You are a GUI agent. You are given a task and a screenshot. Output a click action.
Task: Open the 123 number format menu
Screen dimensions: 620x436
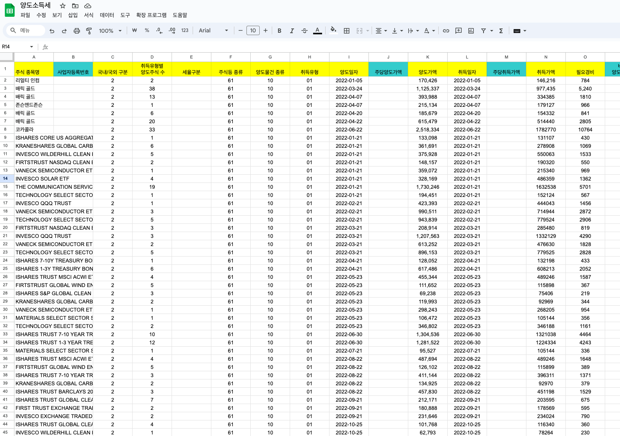(x=185, y=30)
